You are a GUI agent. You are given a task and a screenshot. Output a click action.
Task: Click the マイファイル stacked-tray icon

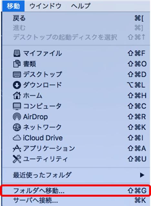click(x=17, y=53)
